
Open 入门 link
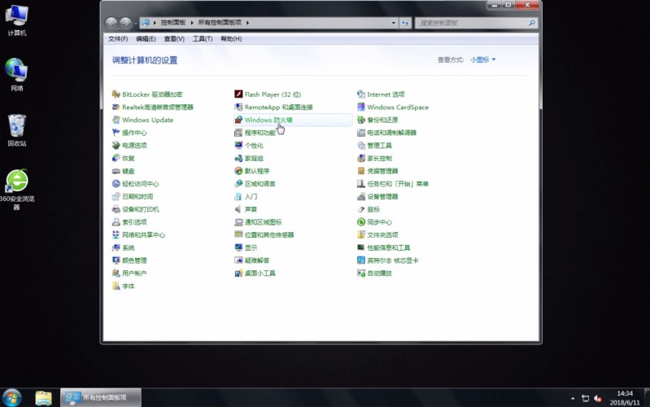pyautogui.click(x=251, y=197)
